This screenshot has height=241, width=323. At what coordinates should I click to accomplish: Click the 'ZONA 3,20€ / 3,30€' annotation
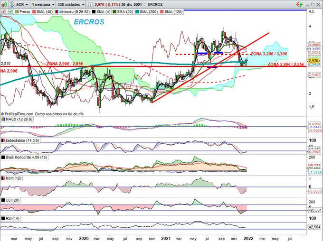[269, 54]
